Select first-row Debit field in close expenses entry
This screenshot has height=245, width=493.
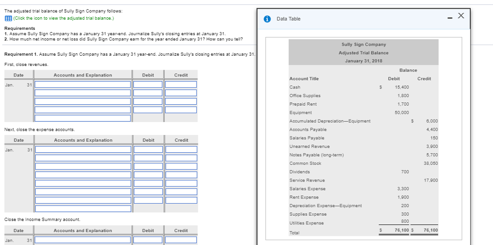pos(148,149)
